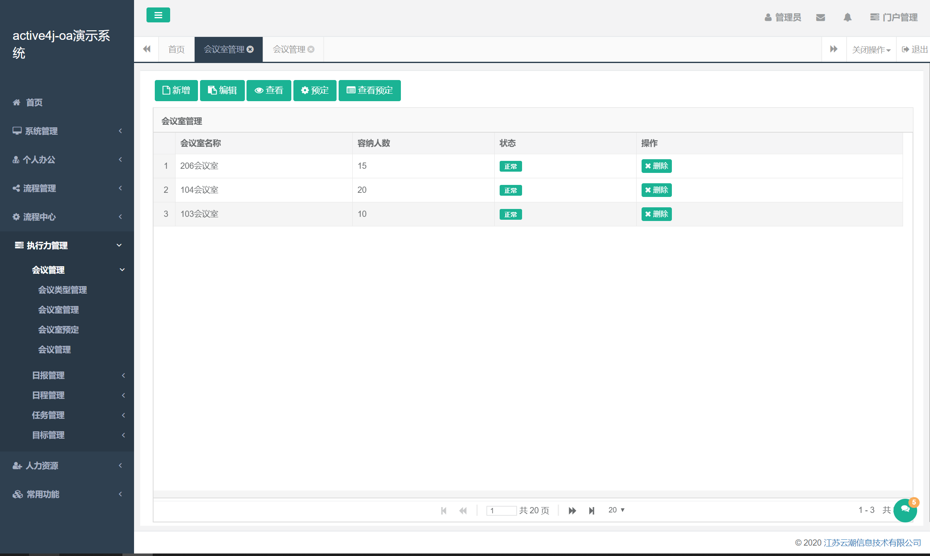930x556 pixels.
Task: Open 会议类型管理 in sidebar
Action: point(62,290)
